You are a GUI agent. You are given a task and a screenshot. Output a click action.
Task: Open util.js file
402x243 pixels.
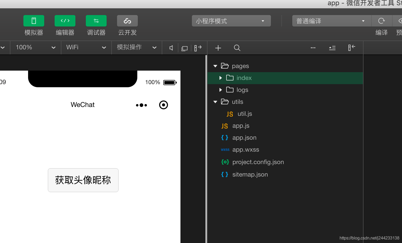(x=245, y=114)
